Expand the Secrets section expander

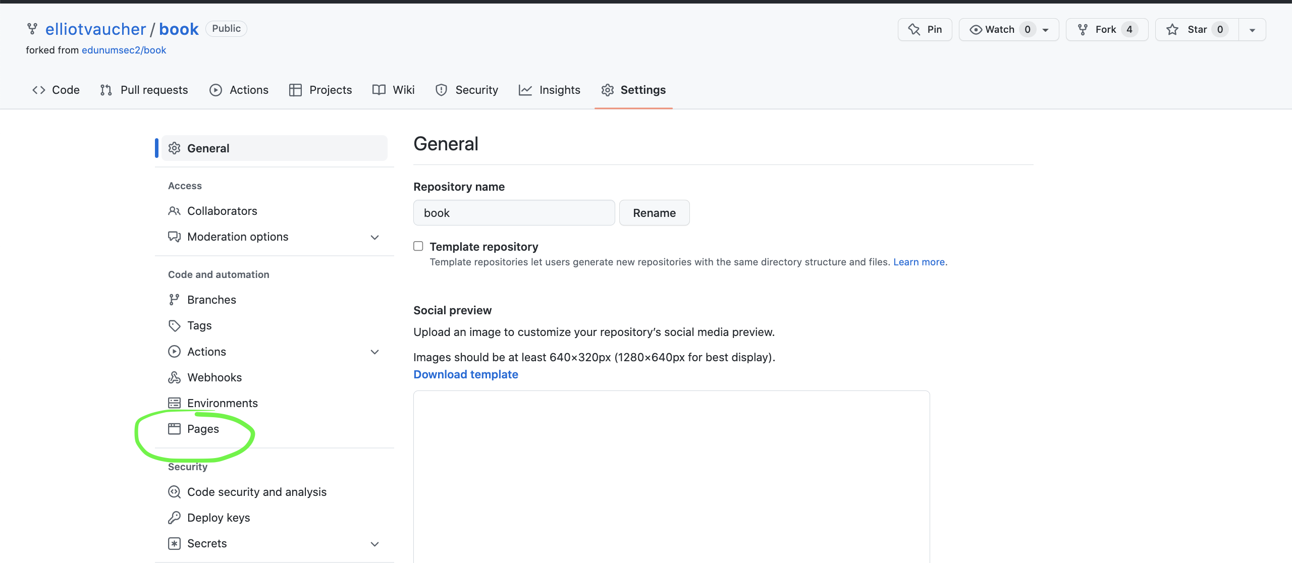375,543
